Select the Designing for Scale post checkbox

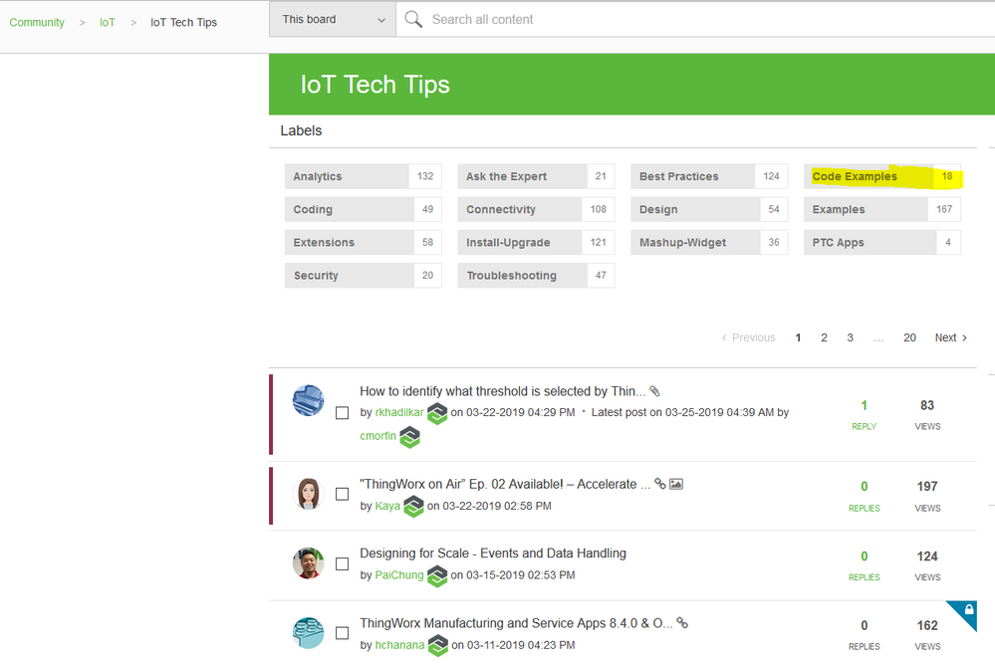point(342,563)
